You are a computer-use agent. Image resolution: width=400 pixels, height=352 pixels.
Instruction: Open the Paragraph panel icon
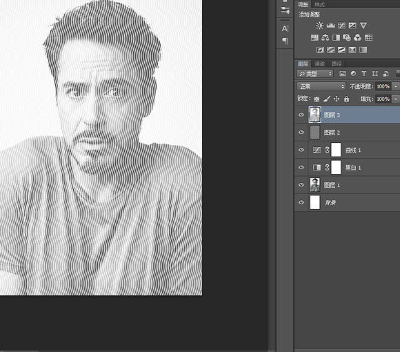[x=285, y=41]
